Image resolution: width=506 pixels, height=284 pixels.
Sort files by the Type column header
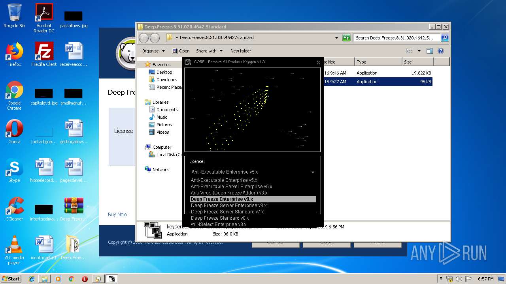(378, 62)
